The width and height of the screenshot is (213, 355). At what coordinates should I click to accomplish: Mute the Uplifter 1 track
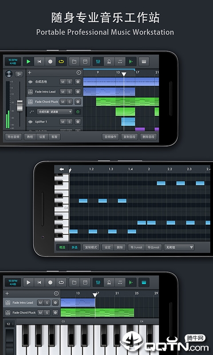(63, 122)
